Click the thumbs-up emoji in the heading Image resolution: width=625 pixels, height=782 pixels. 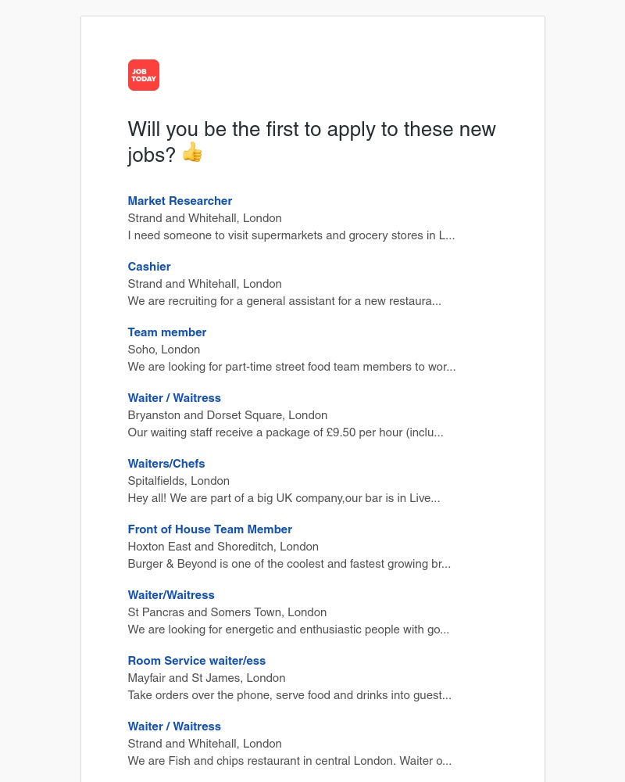click(192, 152)
